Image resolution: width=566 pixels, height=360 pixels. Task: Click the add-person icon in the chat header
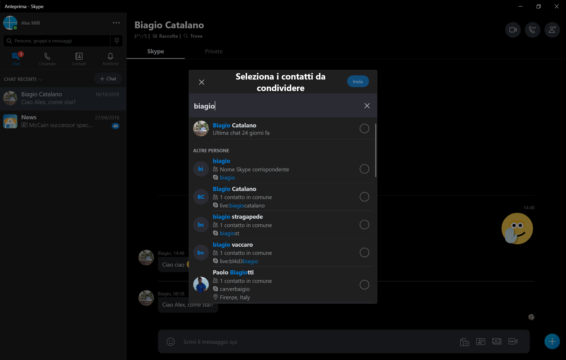[x=552, y=30]
